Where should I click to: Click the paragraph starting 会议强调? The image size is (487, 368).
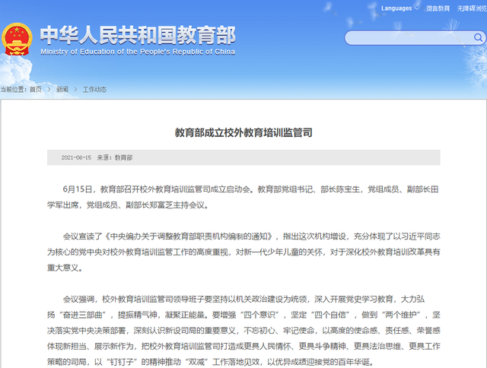pyautogui.click(x=243, y=330)
